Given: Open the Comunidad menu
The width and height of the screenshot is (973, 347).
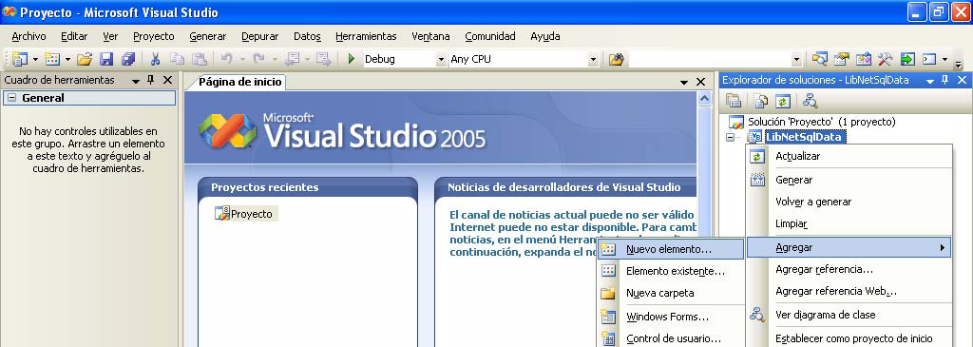Looking at the screenshot, I should pyautogui.click(x=490, y=36).
